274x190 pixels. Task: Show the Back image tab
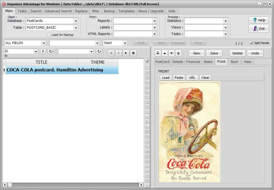[x=234, y=62]
